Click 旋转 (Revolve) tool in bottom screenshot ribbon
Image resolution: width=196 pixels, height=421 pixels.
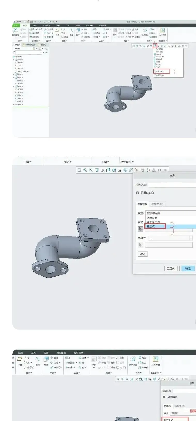[x=54, y=358]
